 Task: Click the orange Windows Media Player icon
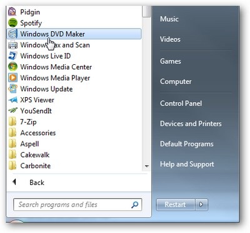point(12,78)
